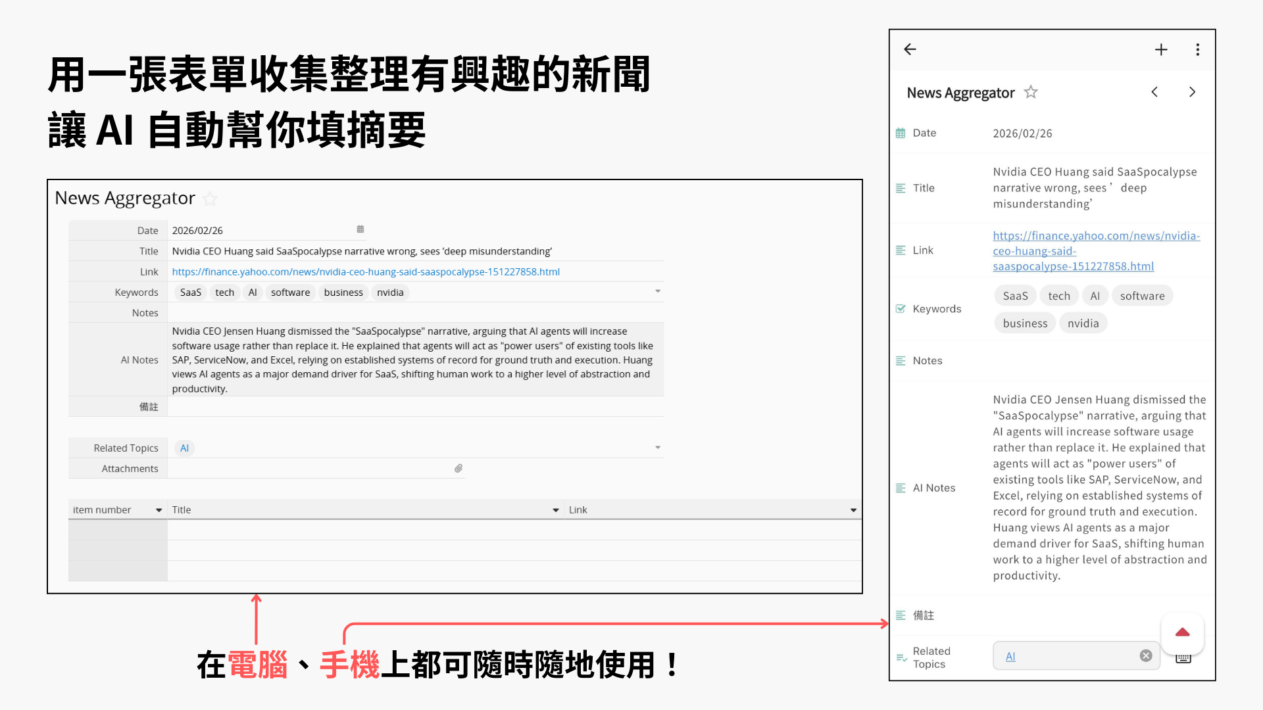Tap the next record chevron
The width and height of the screenshot is (1263, 710).
click(1192, 92)
